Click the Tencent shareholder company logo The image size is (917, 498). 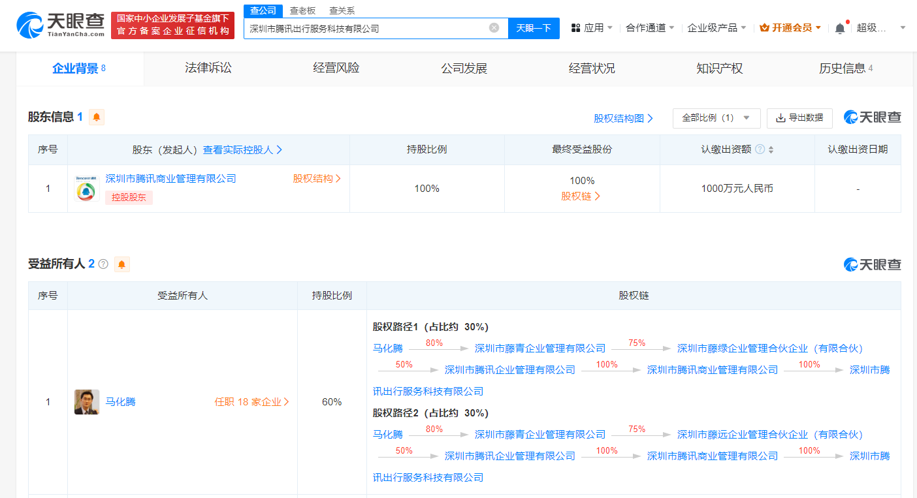pos(86,188)
